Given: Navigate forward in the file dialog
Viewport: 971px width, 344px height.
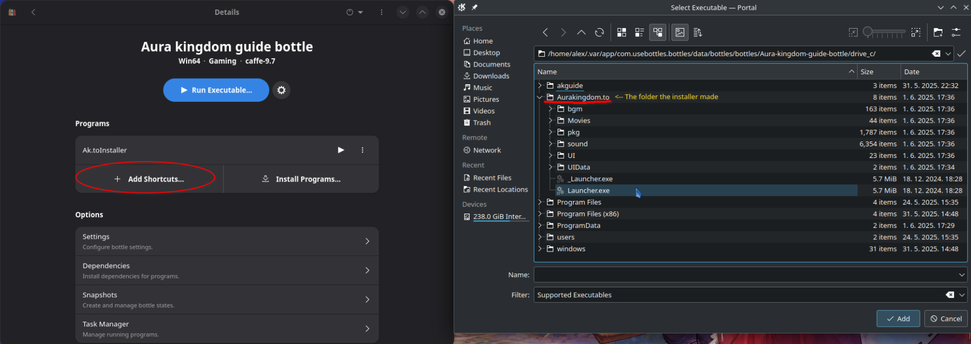Looking at the screenshot, I should point(563,32).
